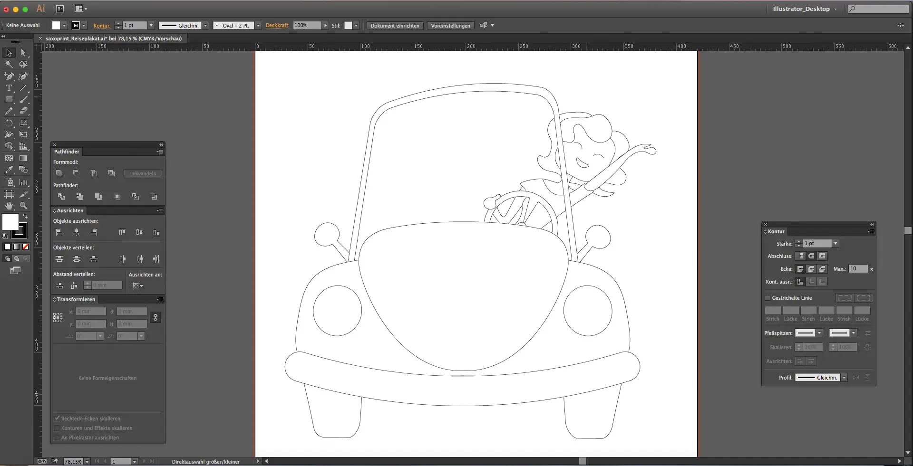Screen dimensions: 913x466
Task: Open the Profil dropdown in Kontur panel
Action: tap(844, 378)
